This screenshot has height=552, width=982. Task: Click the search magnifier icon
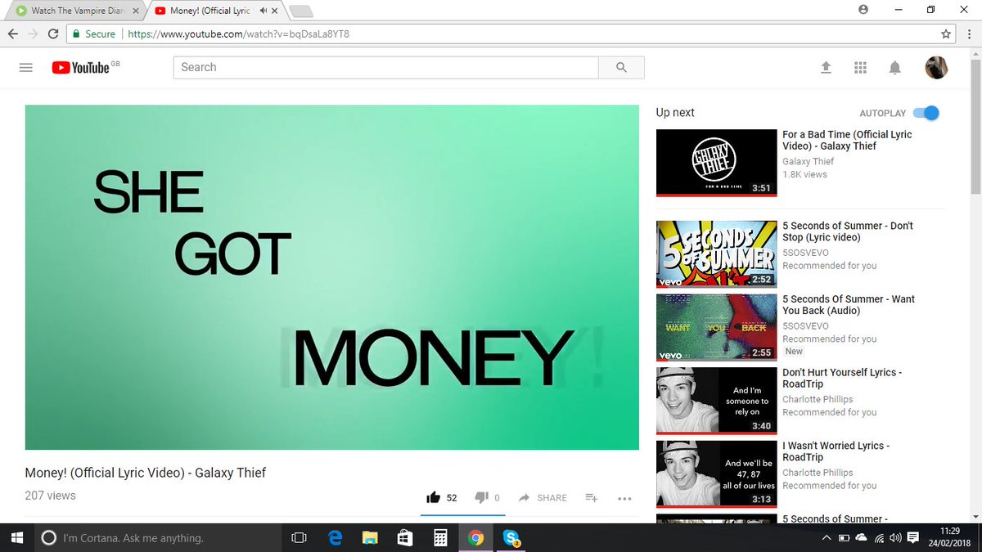pos(621,67)
